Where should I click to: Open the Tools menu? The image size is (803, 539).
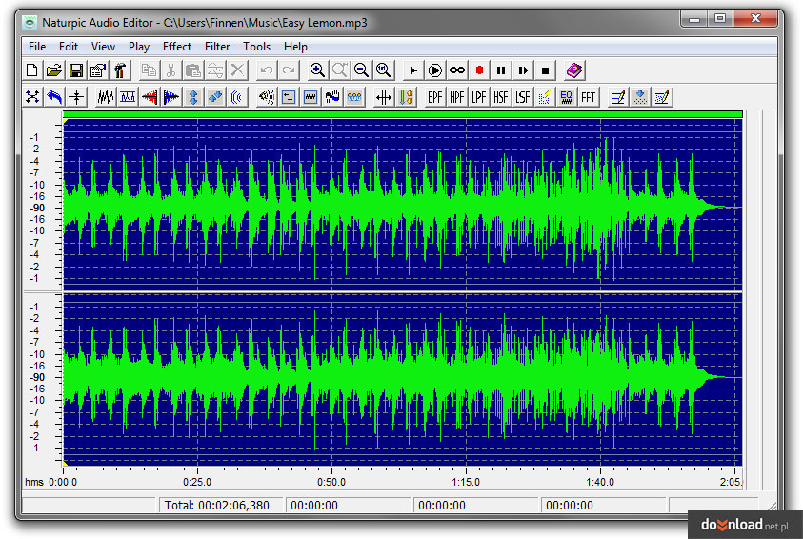point(256,47)
